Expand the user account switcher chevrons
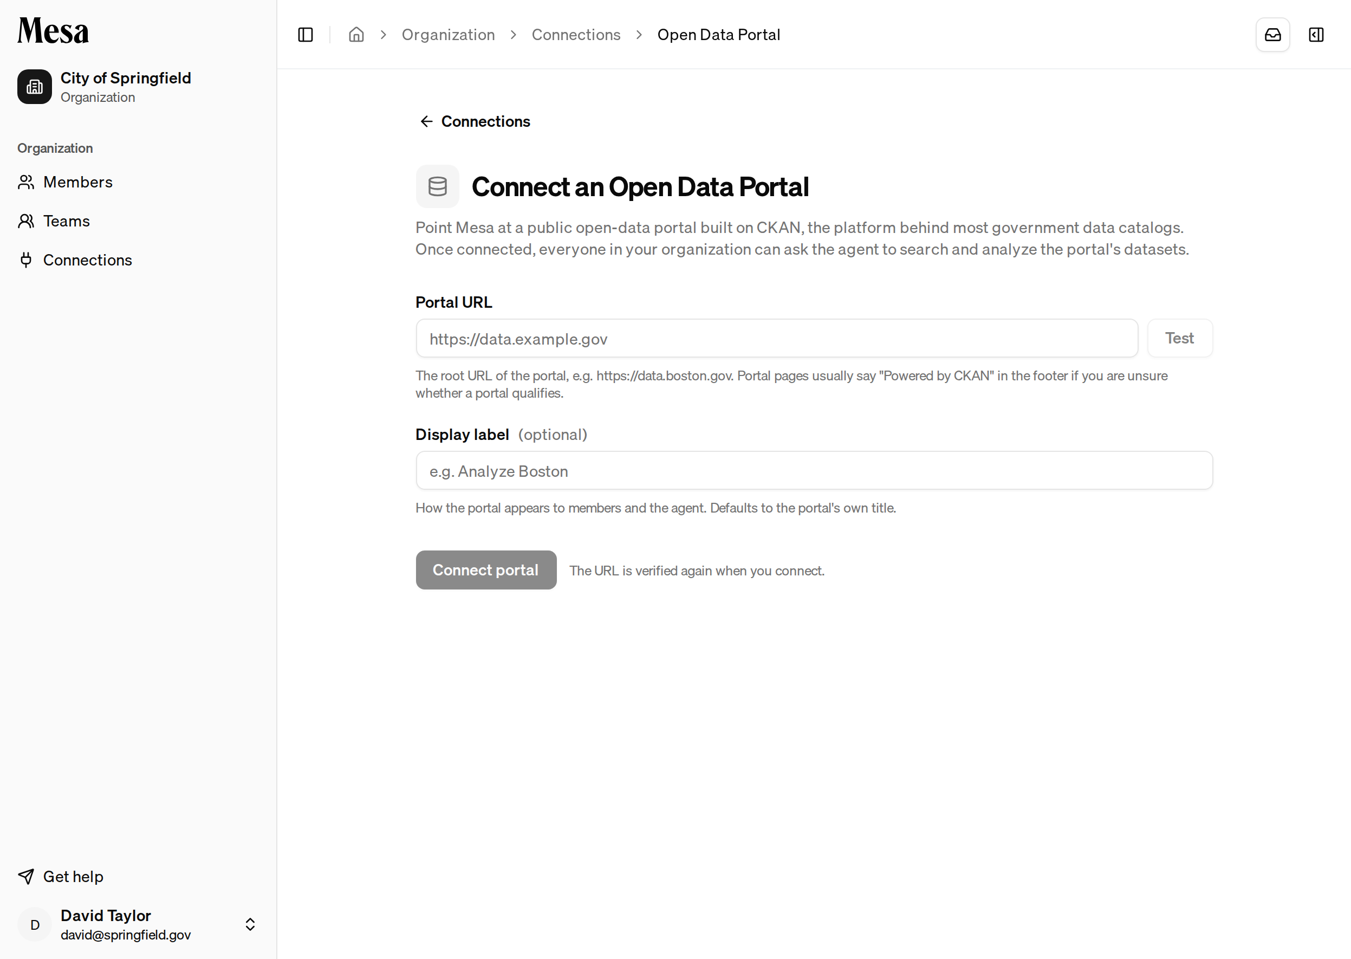 pos(250,924)
